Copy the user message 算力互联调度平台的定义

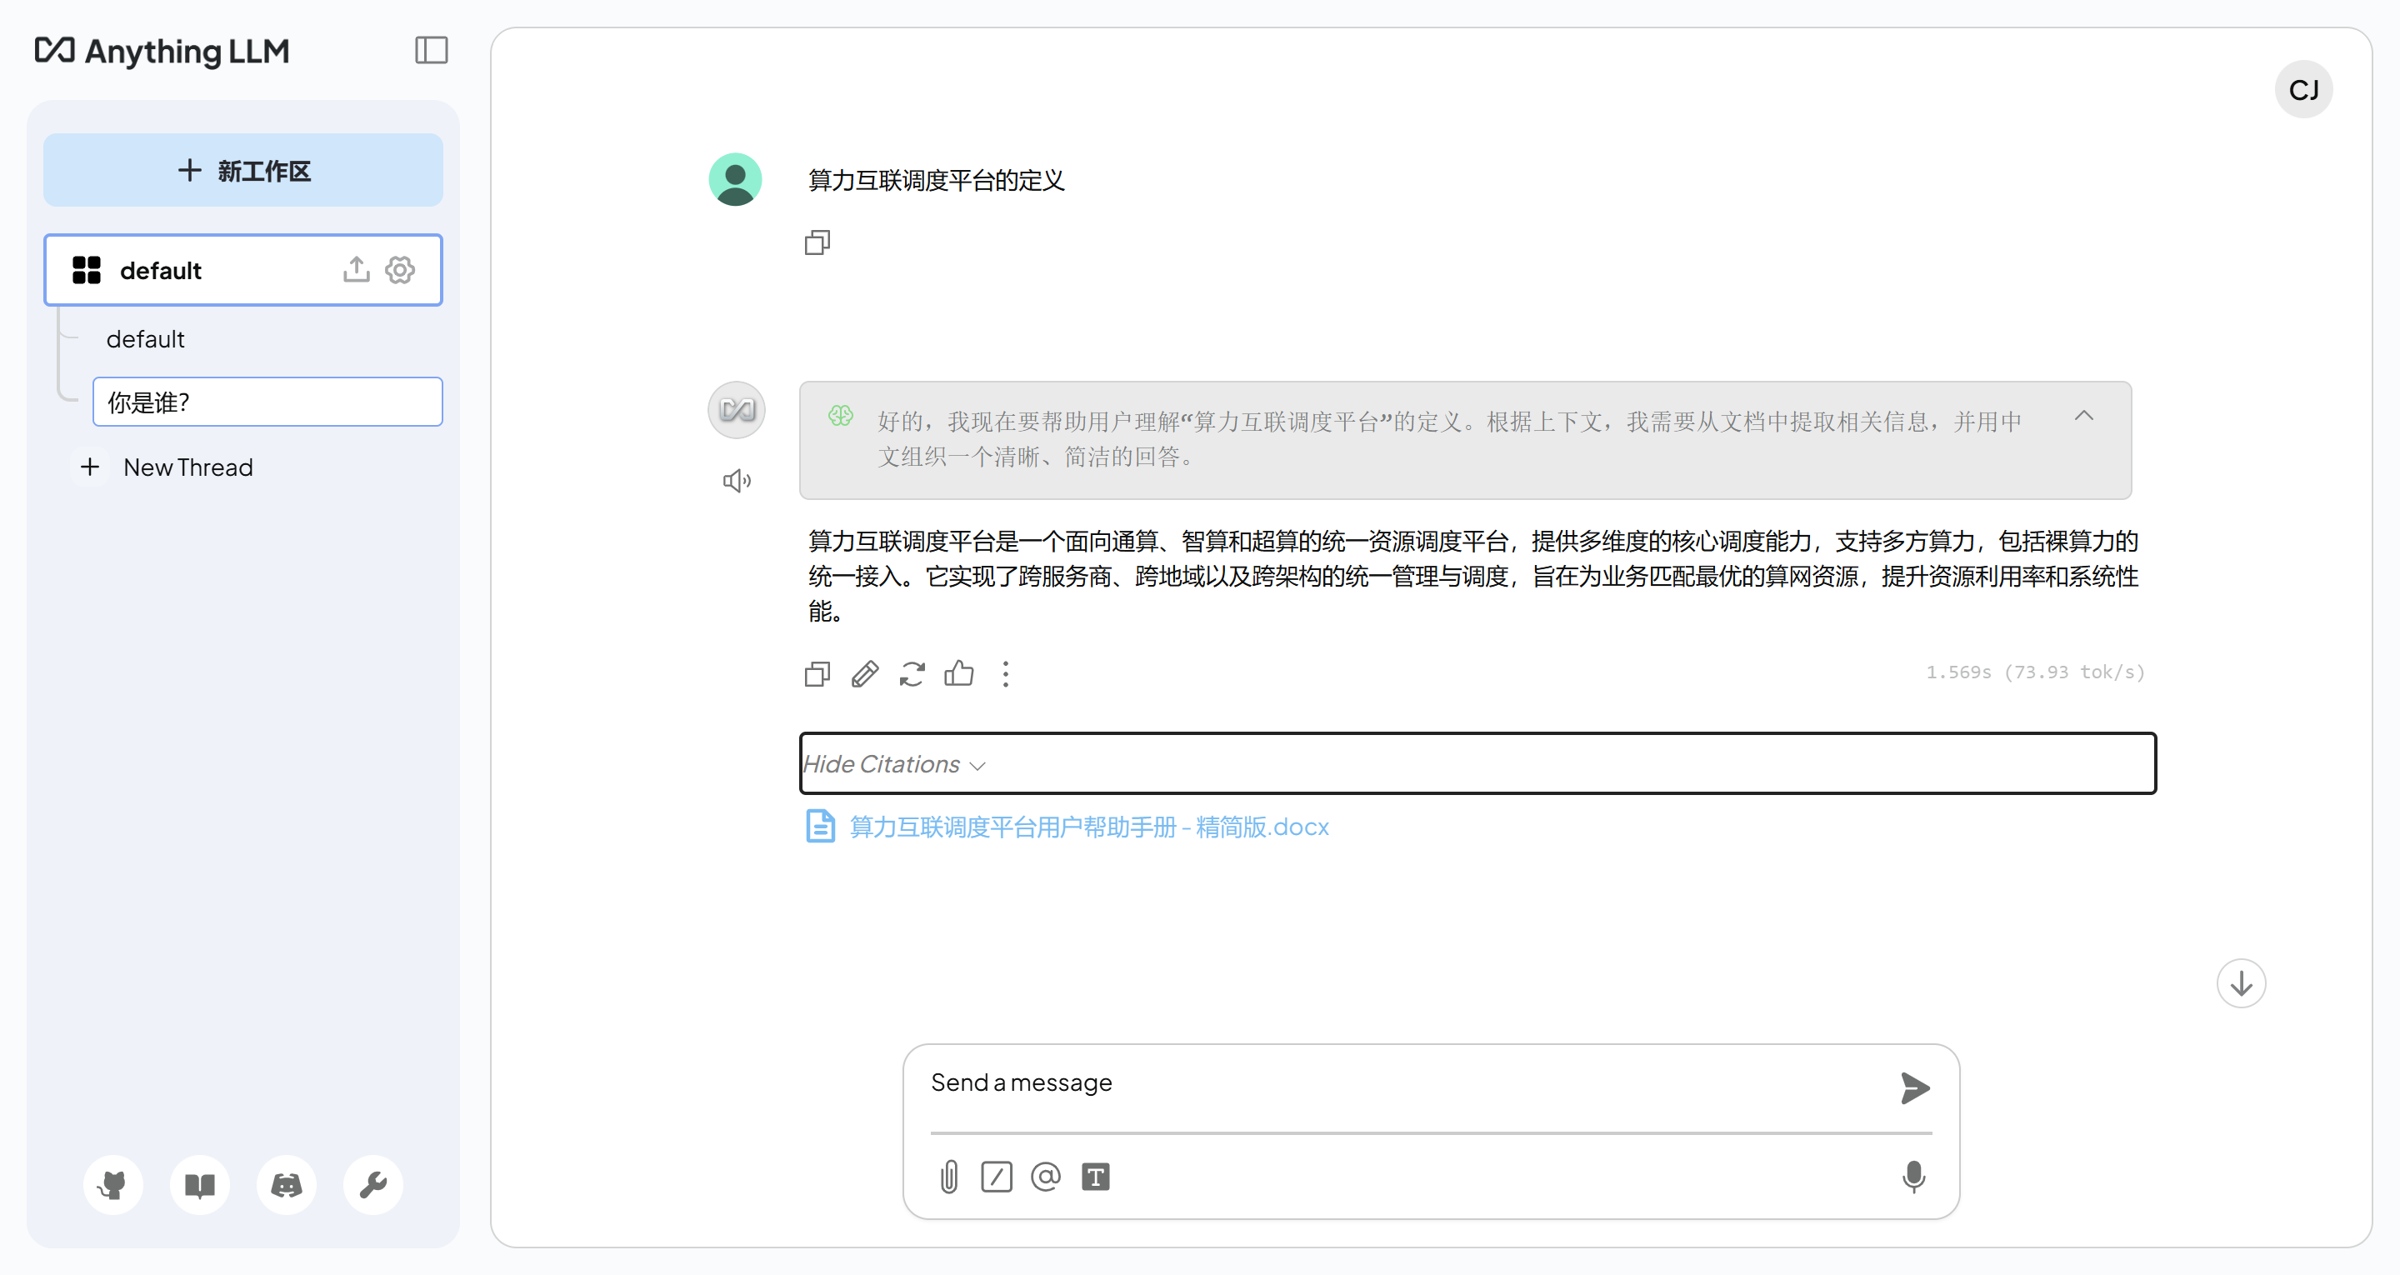click(817, 242)
